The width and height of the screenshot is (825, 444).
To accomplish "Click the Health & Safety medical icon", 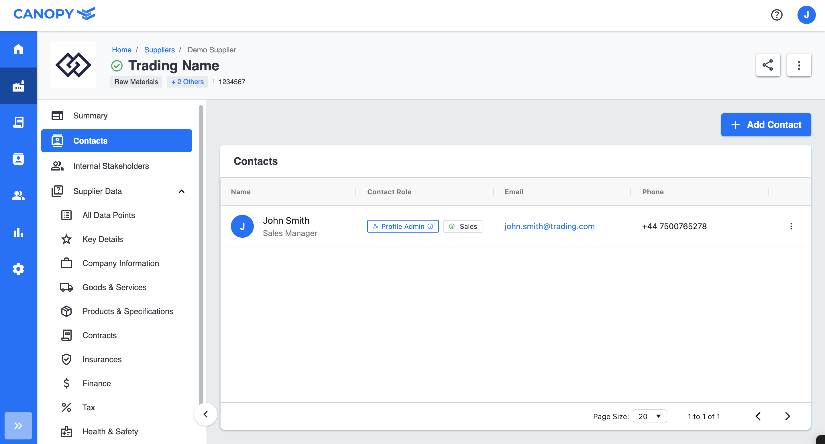I will tap(66, 431).
